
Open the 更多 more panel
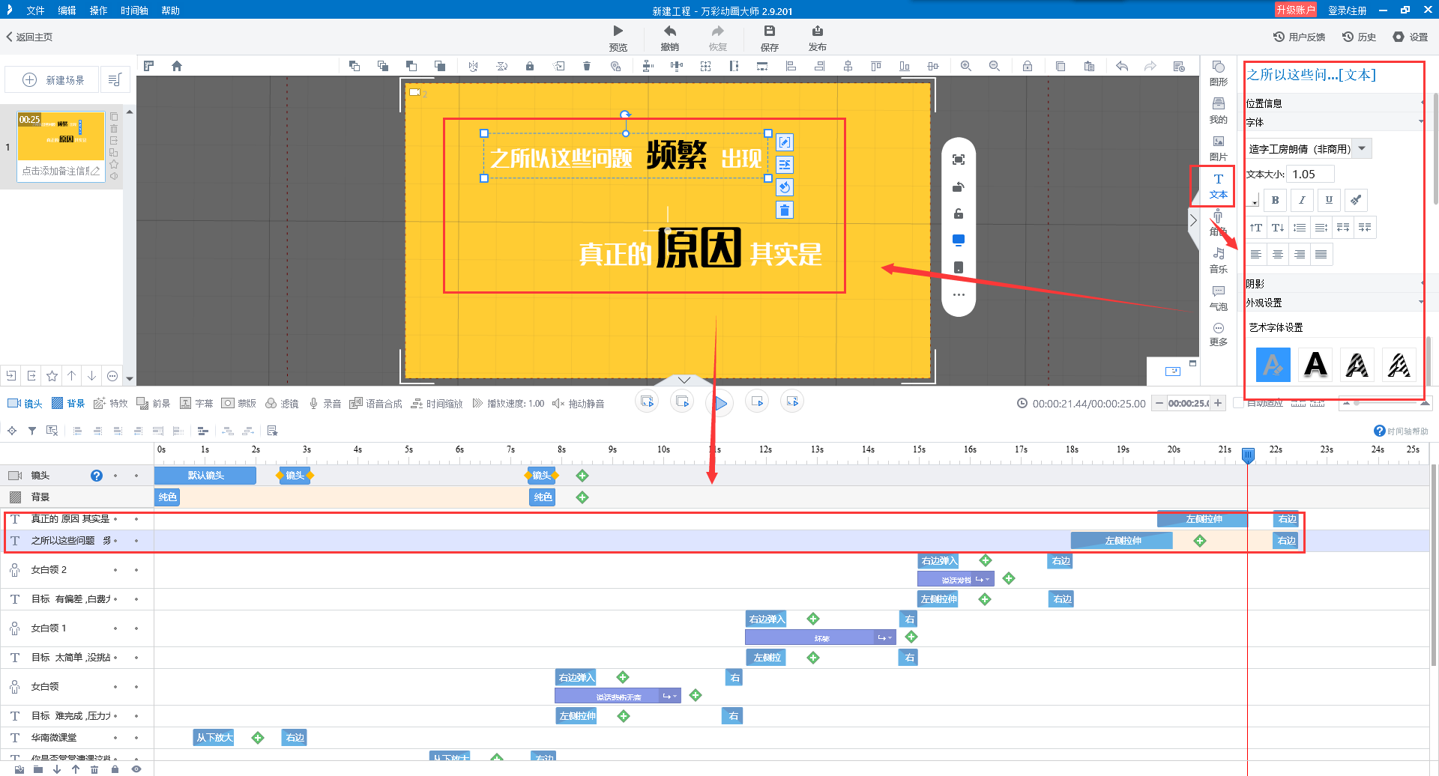click(x=1218, y=334)
